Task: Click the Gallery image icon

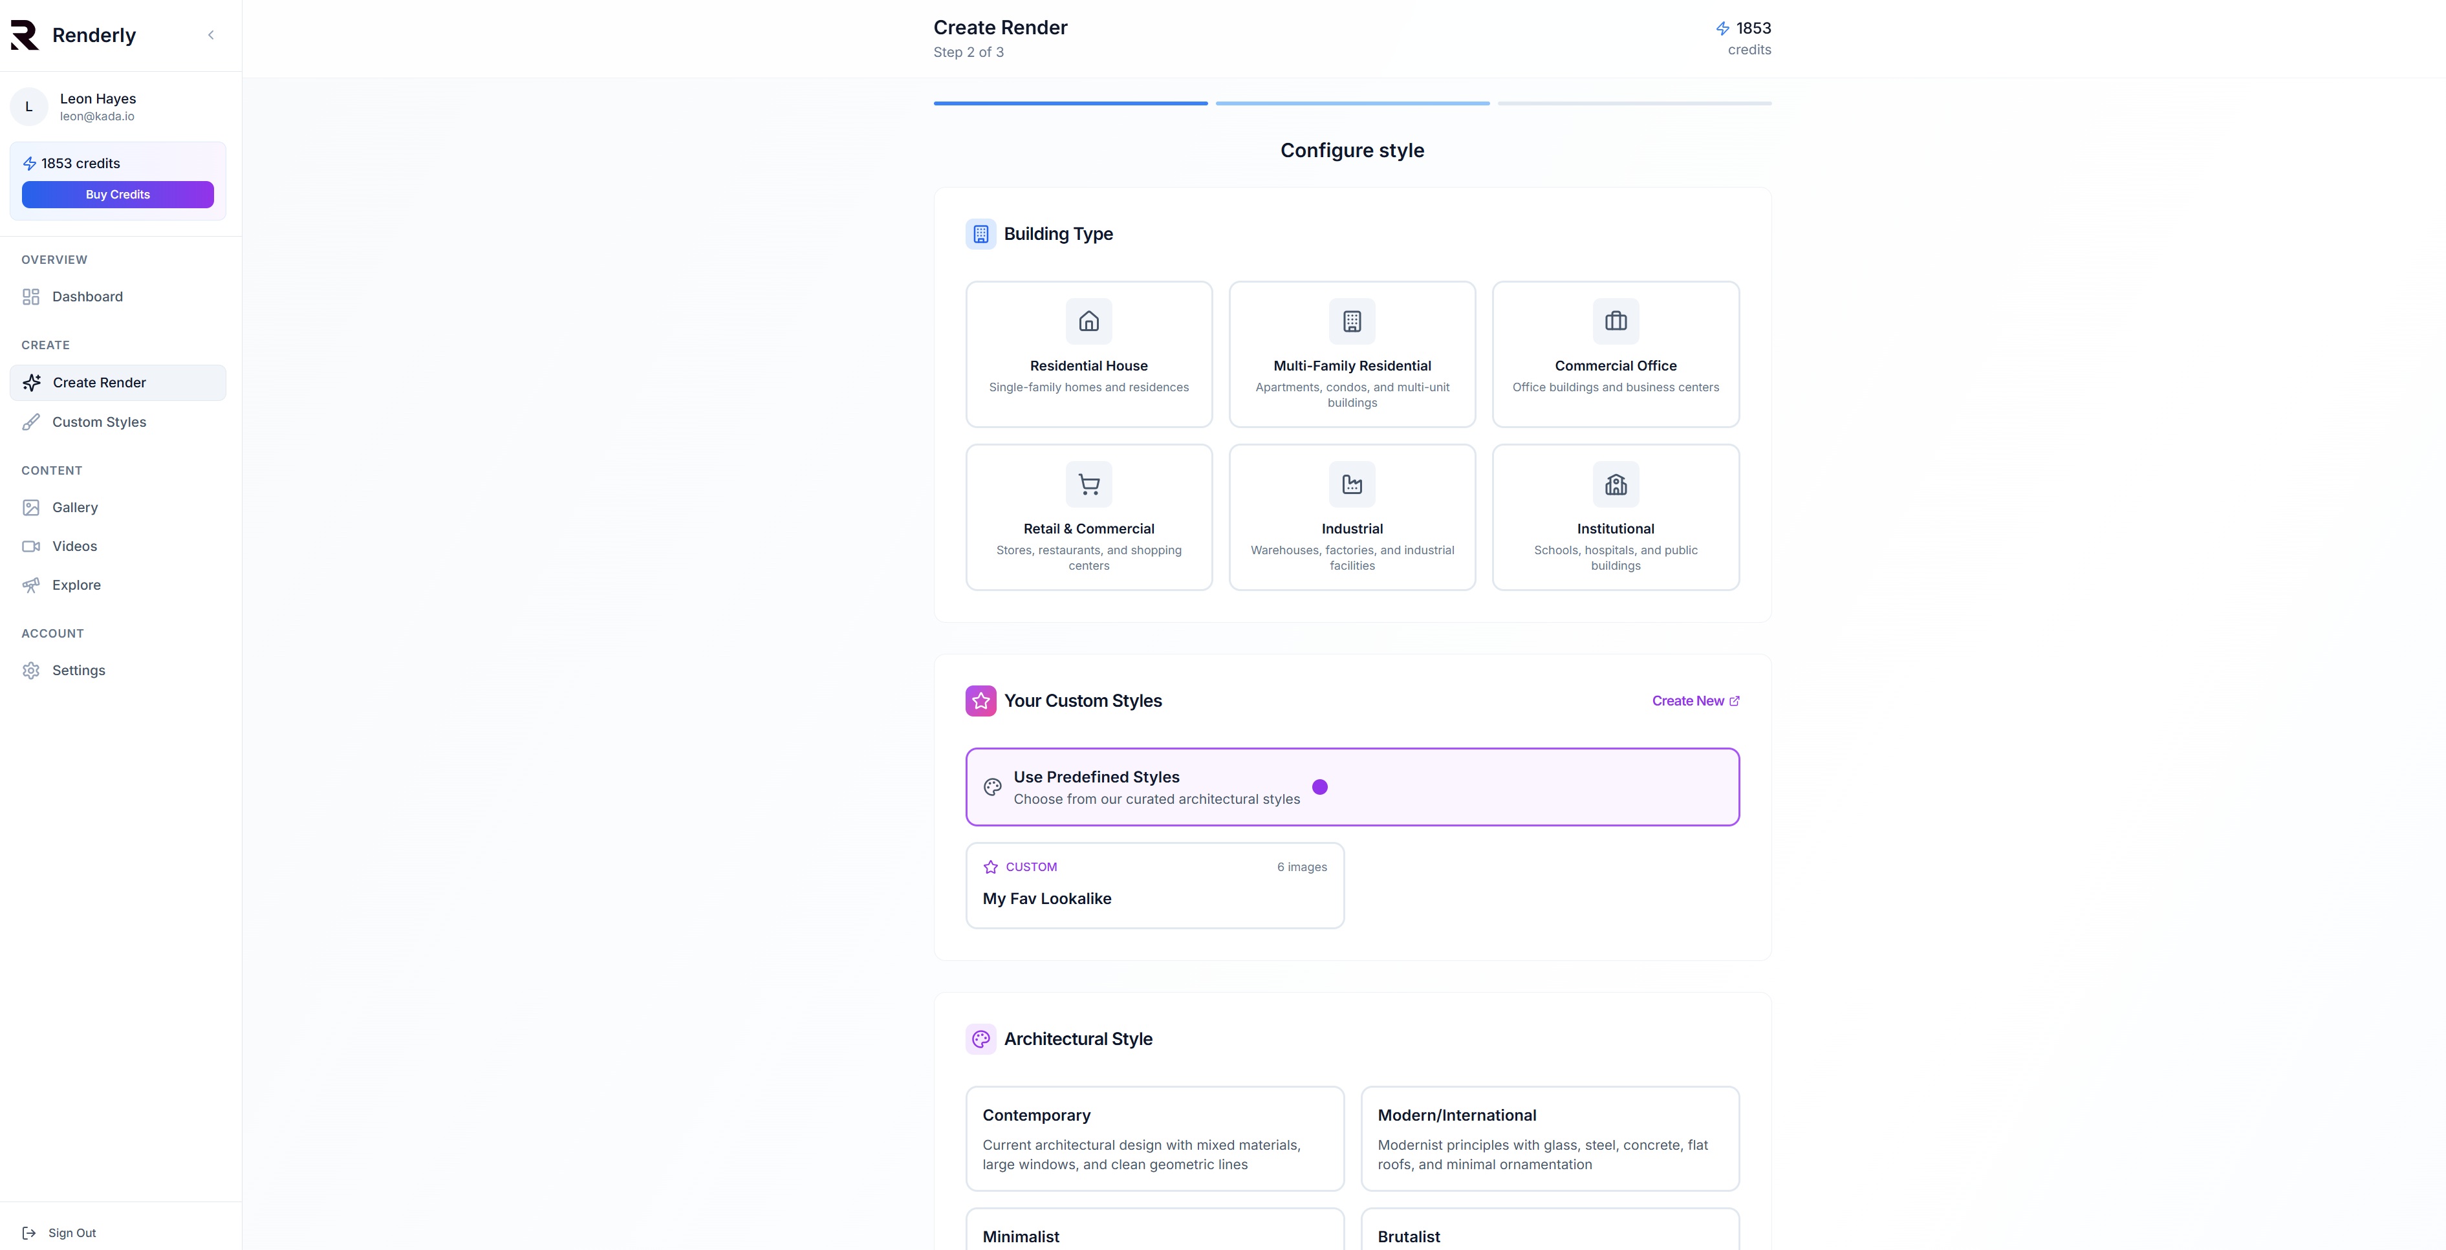Action: click(x=31, y=508)
